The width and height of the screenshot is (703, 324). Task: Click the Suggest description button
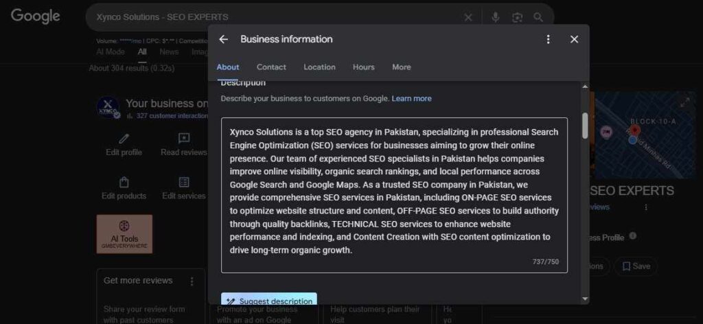[269, 299]
